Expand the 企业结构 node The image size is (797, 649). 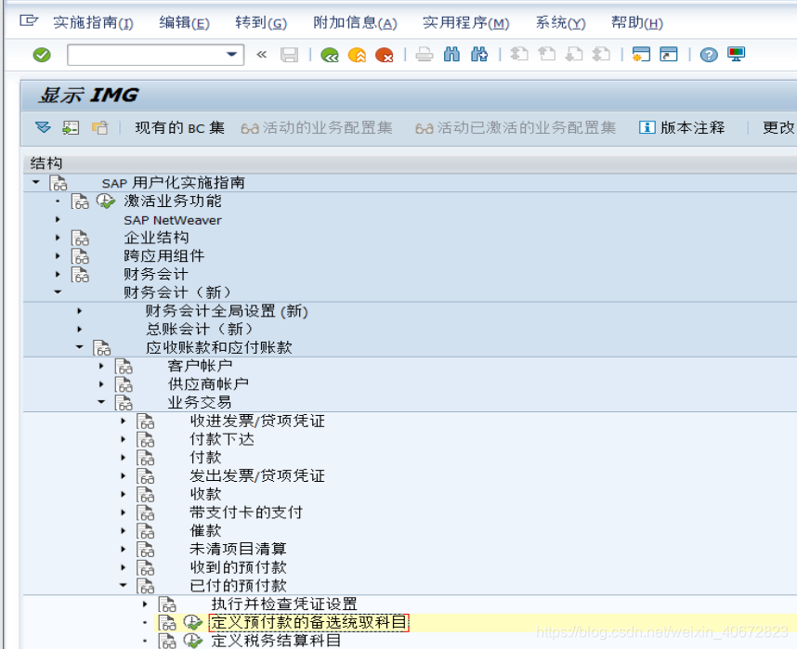point(58,238)
